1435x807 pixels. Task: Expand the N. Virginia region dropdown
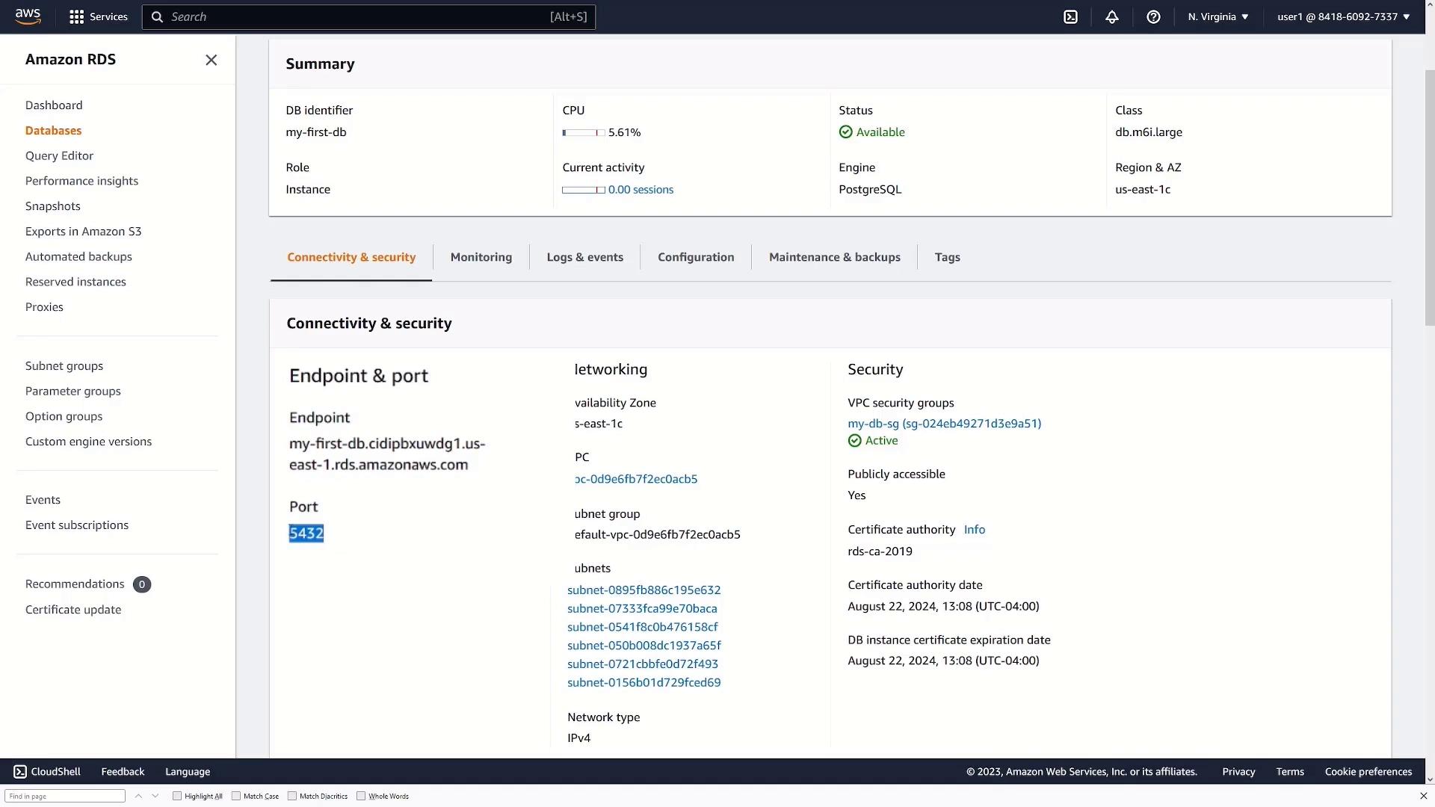[1218, 16]
